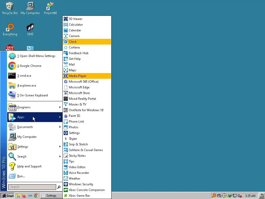The height and width of the screenshot is (199, 265).
Task: Click the magnifier search button
Action: point(59,187)
